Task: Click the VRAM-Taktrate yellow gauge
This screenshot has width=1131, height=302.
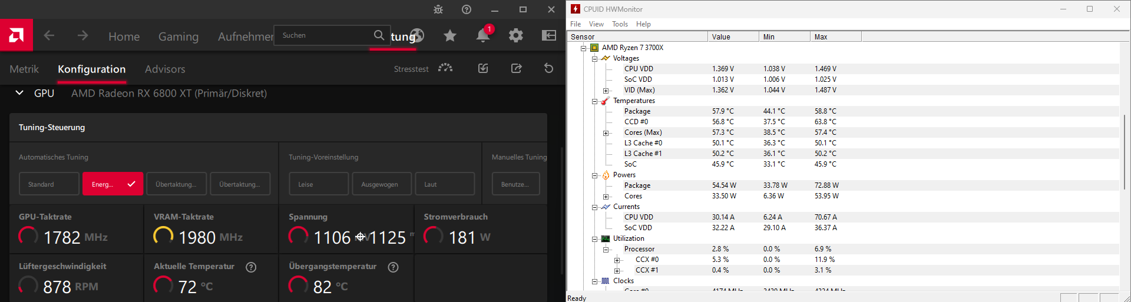Action: point(163,236)
